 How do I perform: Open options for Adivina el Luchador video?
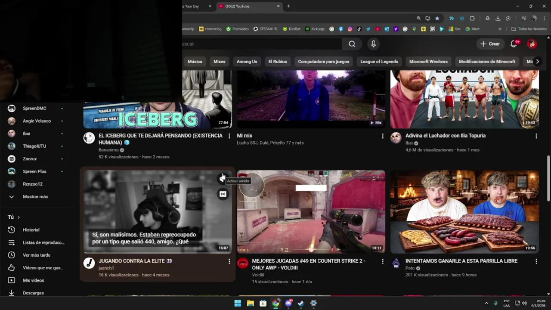536,136
